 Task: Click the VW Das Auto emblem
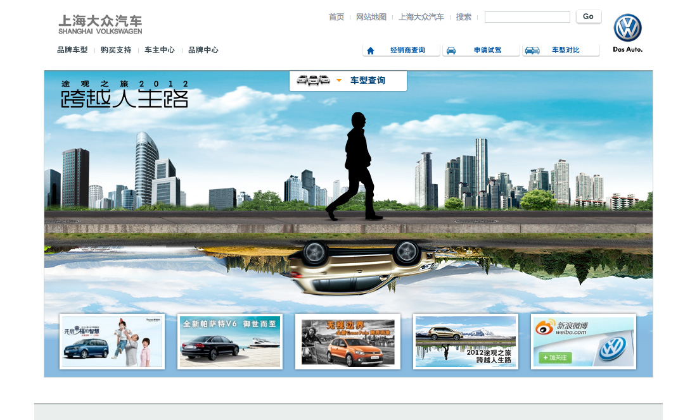click(x=628, y=34)
